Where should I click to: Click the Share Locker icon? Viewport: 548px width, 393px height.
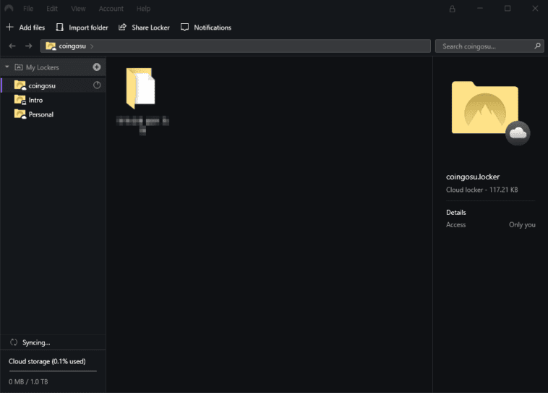[122, 28]
